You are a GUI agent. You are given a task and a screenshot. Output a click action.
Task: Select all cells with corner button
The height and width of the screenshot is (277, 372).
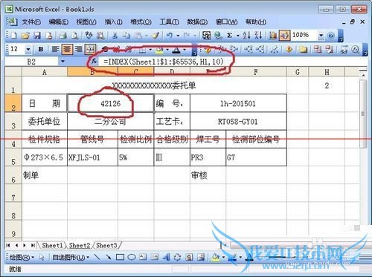[x=13, y=72]
